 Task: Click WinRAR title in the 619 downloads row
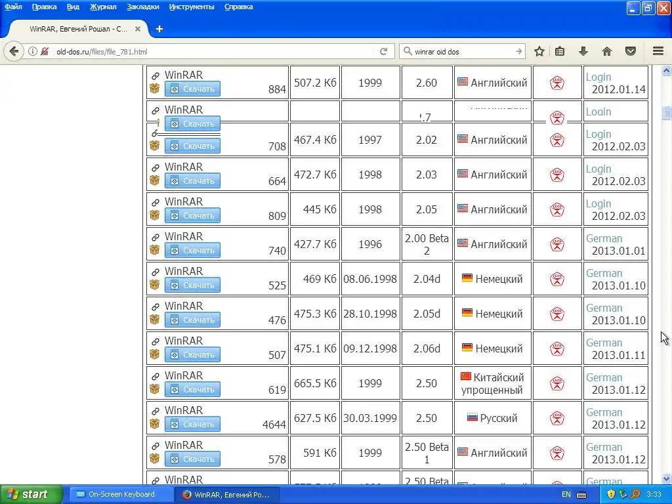[x=184, y=375]
